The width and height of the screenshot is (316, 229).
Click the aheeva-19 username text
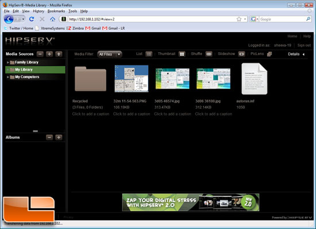point(282,45)
